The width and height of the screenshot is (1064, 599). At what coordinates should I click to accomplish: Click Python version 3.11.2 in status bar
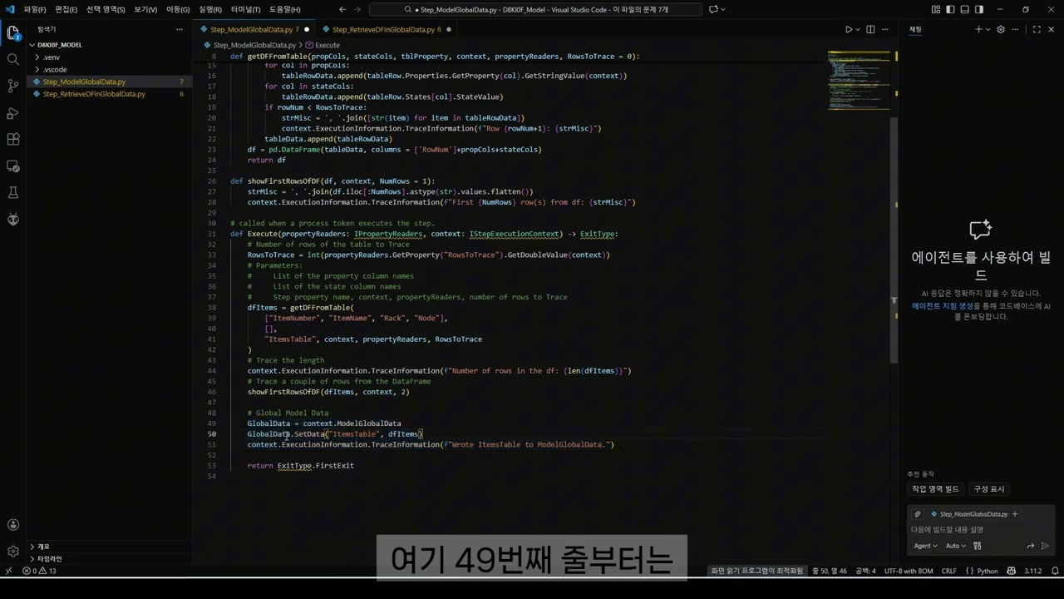pyautogui.click(x=1033, y=571)
